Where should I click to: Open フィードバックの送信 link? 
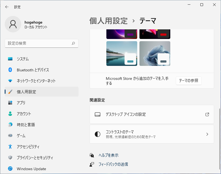(113, 164)
